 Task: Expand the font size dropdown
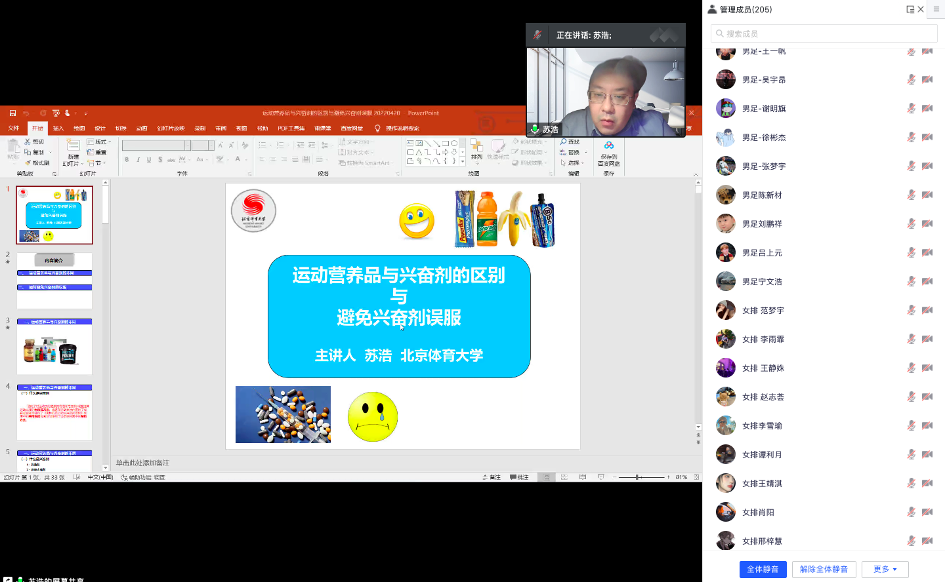pos(211,145)
